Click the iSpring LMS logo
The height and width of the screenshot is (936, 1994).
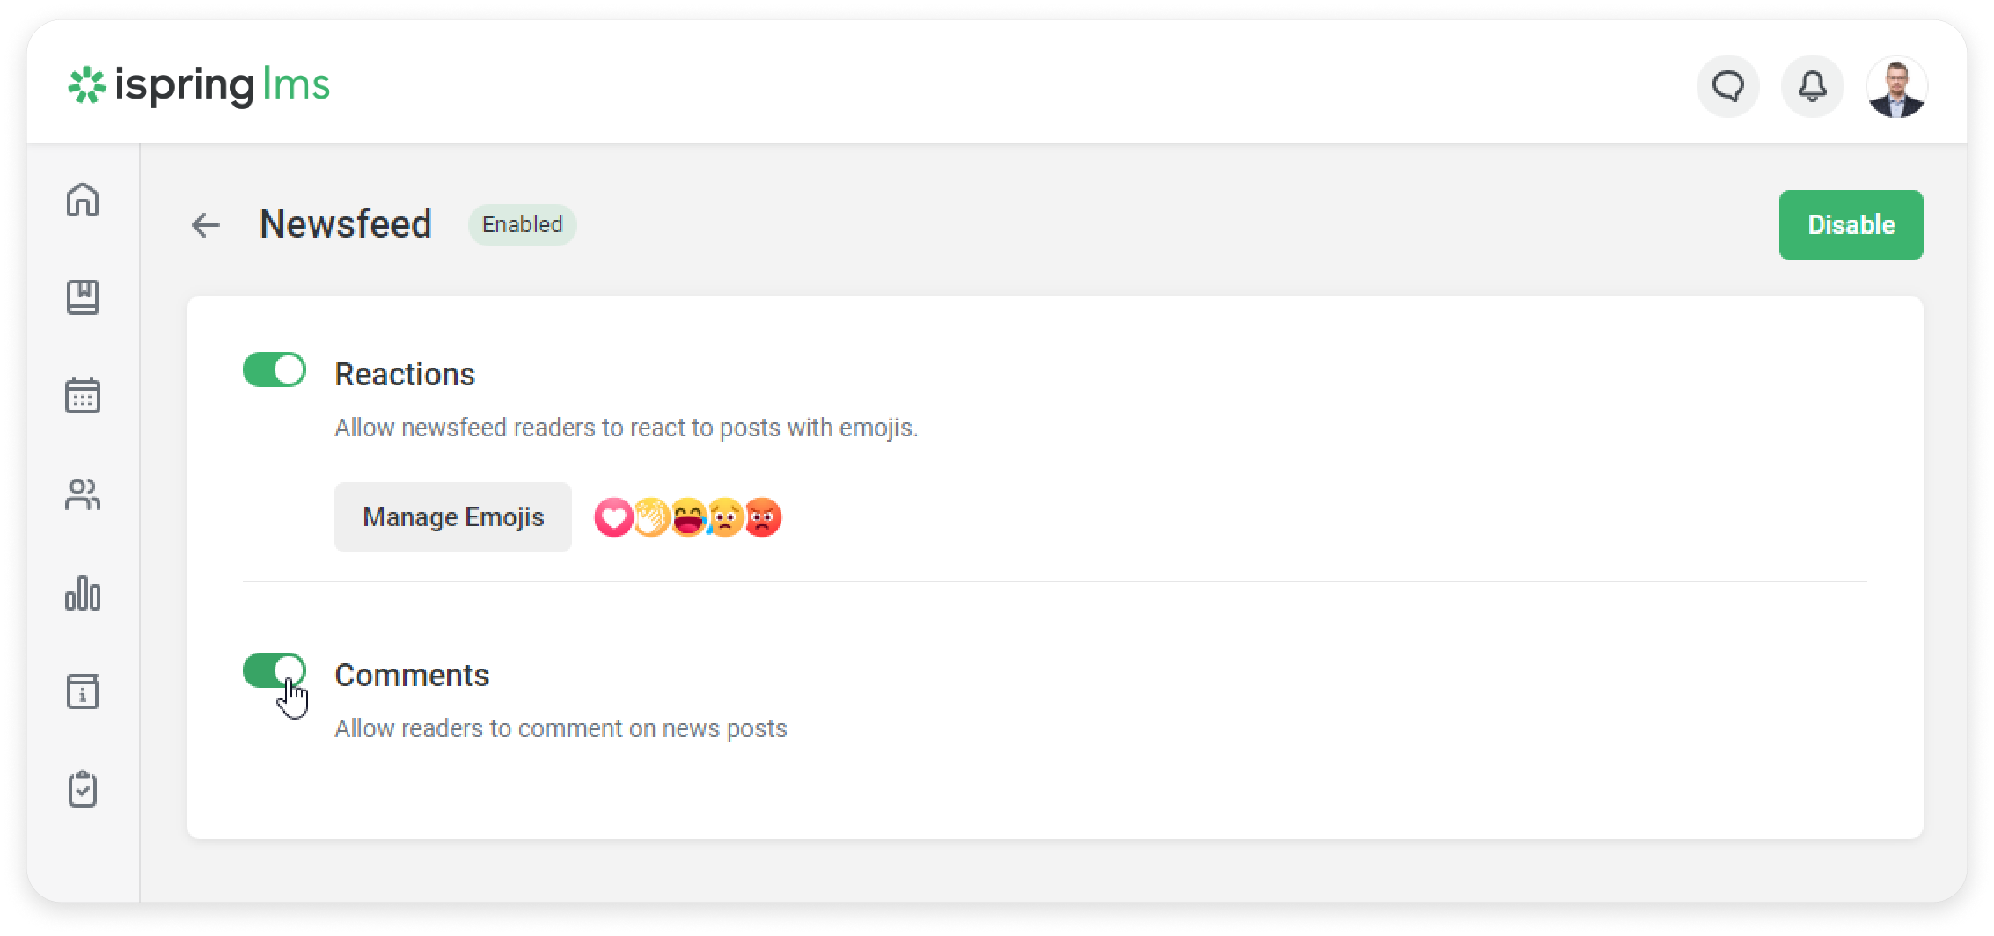pos(199,85)
